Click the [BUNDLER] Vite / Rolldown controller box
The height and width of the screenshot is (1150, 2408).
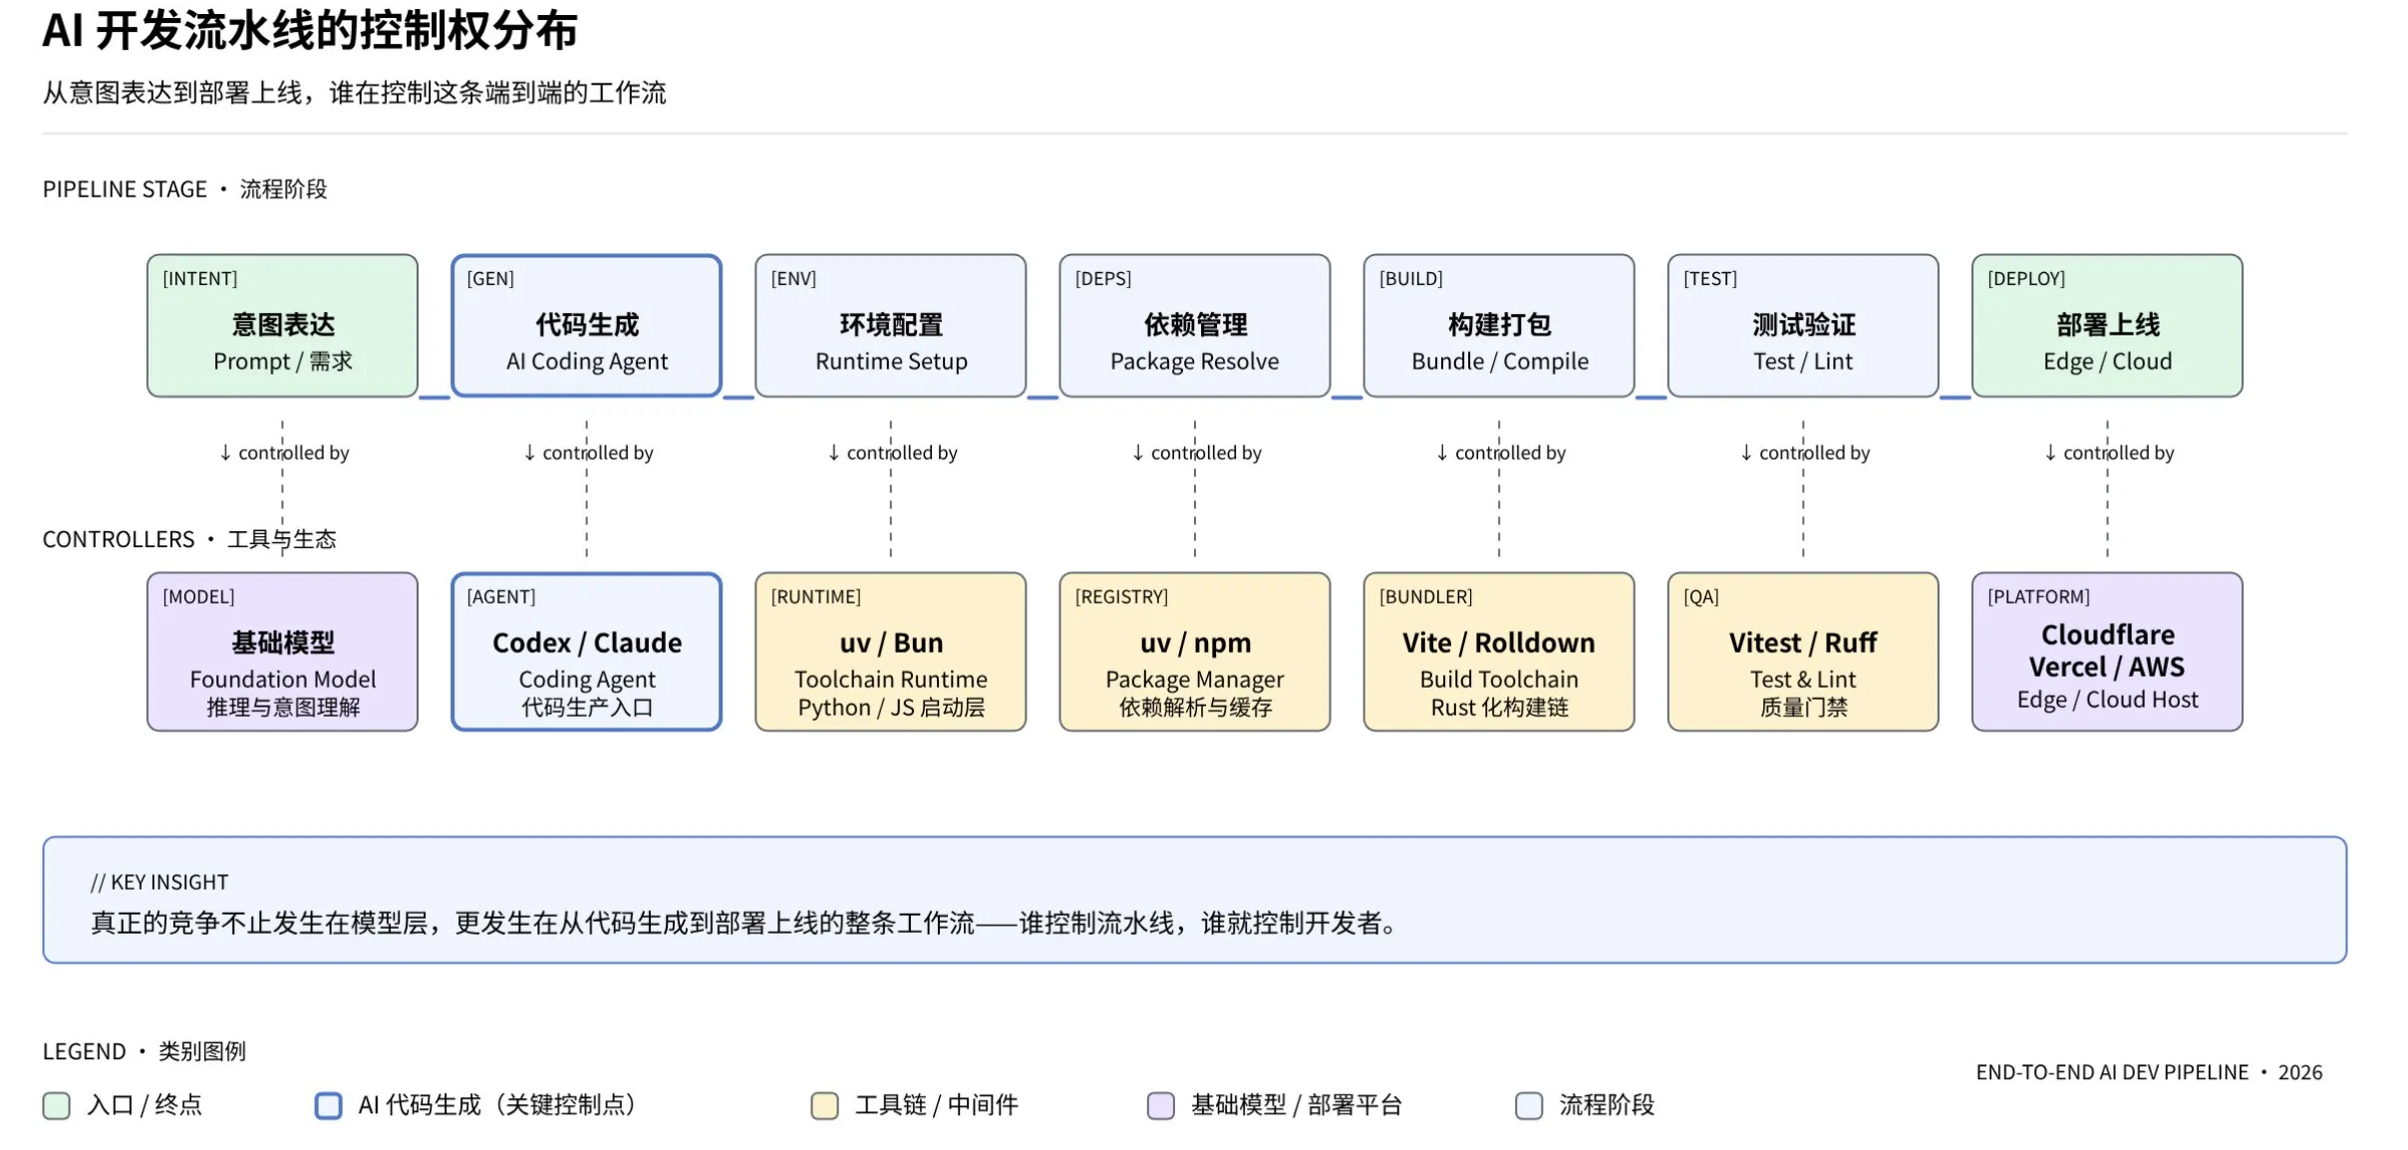tap(1499, 652)
